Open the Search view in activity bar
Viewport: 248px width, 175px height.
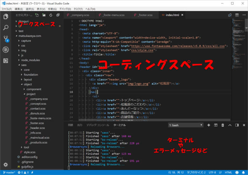[6, 27]
